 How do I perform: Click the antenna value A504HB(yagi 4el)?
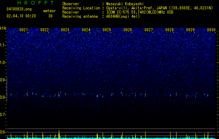click(x=123, y=16)
